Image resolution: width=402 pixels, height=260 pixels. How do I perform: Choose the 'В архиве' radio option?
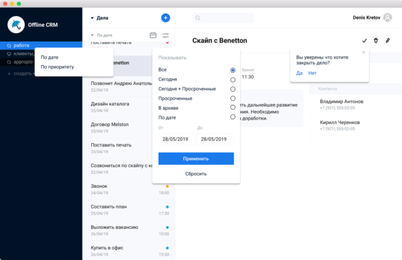tap(233, 107)
